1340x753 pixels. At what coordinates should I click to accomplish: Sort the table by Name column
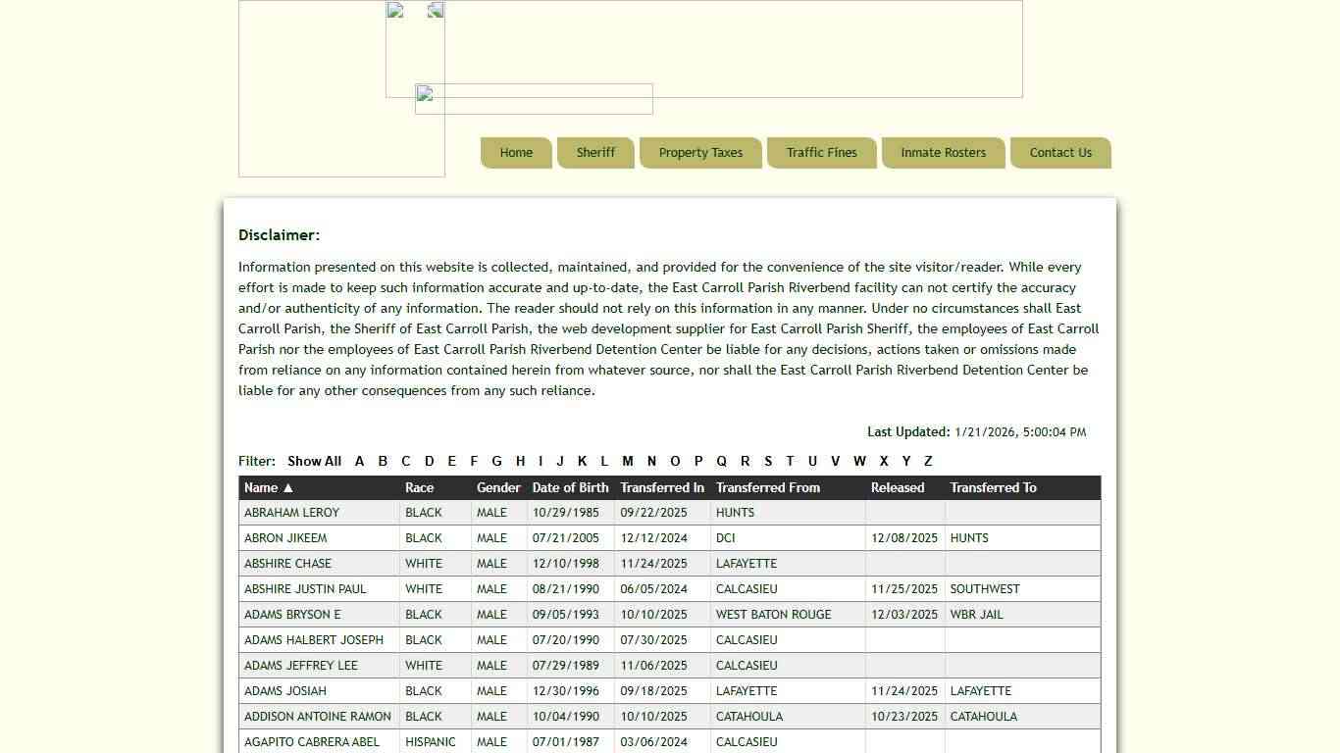(x=268, y=488)
